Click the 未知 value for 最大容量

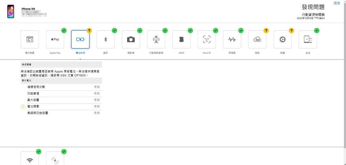[x=97, y=100]
